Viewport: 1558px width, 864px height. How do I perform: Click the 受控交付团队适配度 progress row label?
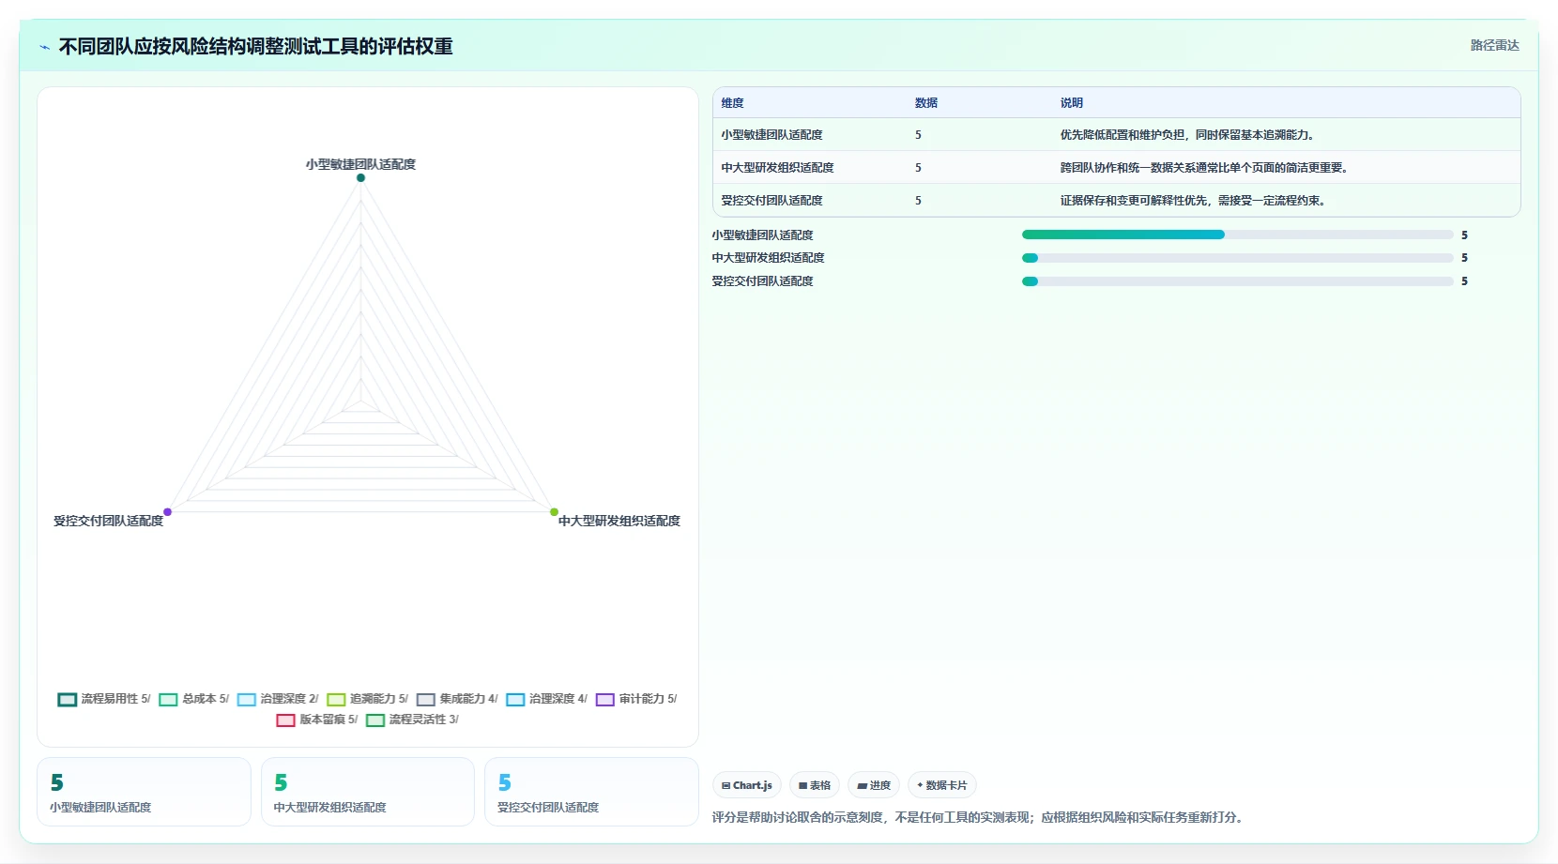click(x=762, y=281)
